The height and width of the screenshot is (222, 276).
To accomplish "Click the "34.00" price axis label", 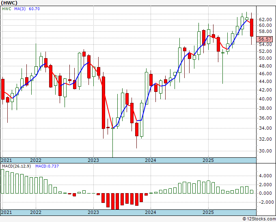I will 265,128.
